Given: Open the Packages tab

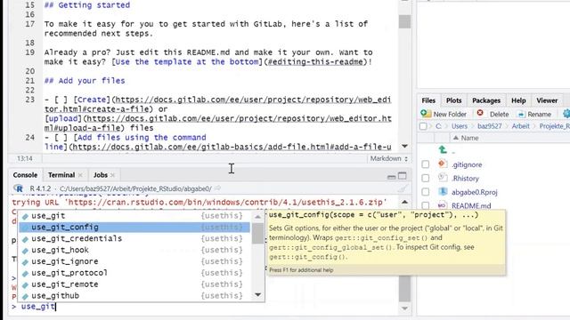Looking at the screenshot, I should 486,100.
